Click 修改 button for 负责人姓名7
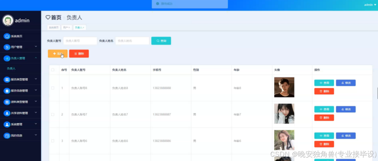This screenshot has height=161, width=378. coord(346,109)
